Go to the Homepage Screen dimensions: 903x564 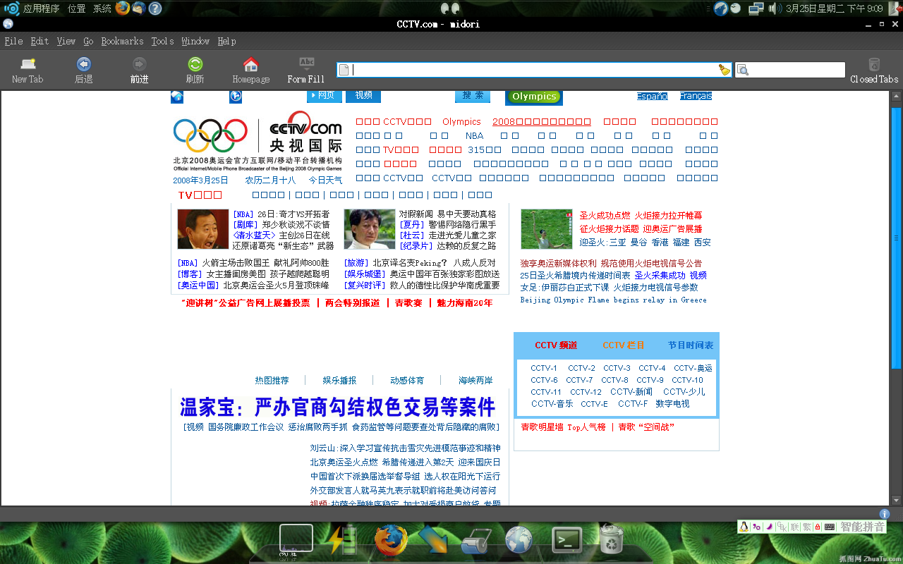tap(251, 70)
